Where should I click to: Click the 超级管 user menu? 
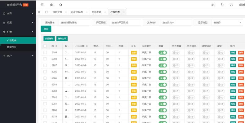[x=242, y=5]
